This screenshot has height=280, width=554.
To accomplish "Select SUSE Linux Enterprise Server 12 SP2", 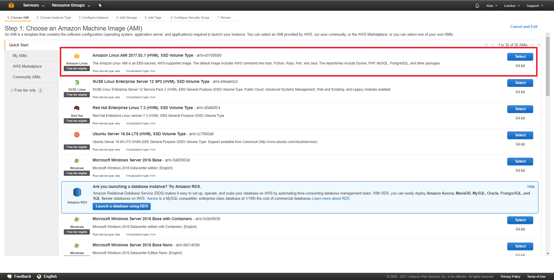I will point(520,83).
